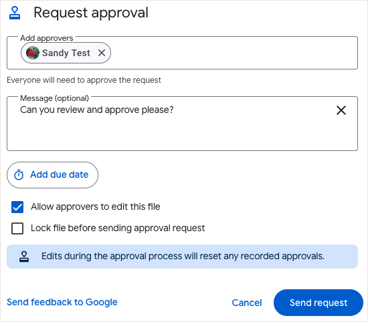Viewport: 368px width, 322px height.
Task: Click the 'Edits during the approval process' notice
Action: tap(182, 257)
